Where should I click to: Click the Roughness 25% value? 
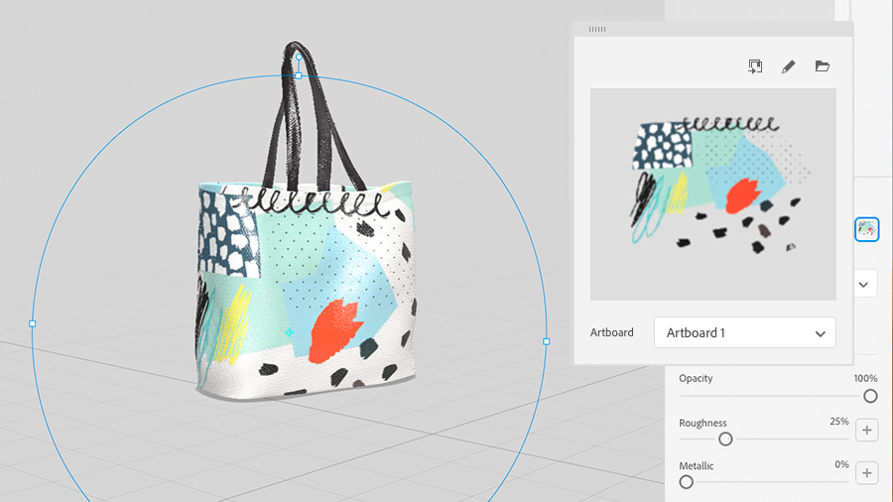(838, 422)
